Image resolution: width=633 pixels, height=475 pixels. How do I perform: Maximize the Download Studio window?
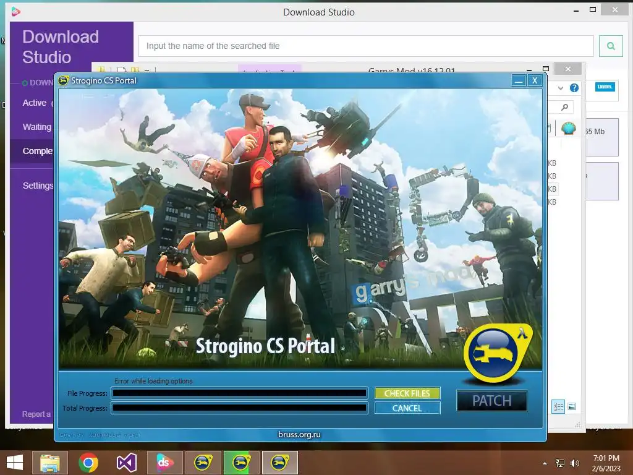tap(593, 10)
